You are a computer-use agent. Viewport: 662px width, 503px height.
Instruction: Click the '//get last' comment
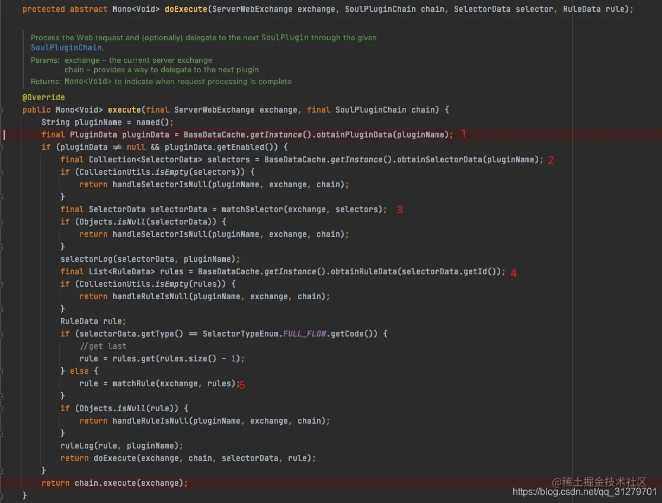coord(103,347)
